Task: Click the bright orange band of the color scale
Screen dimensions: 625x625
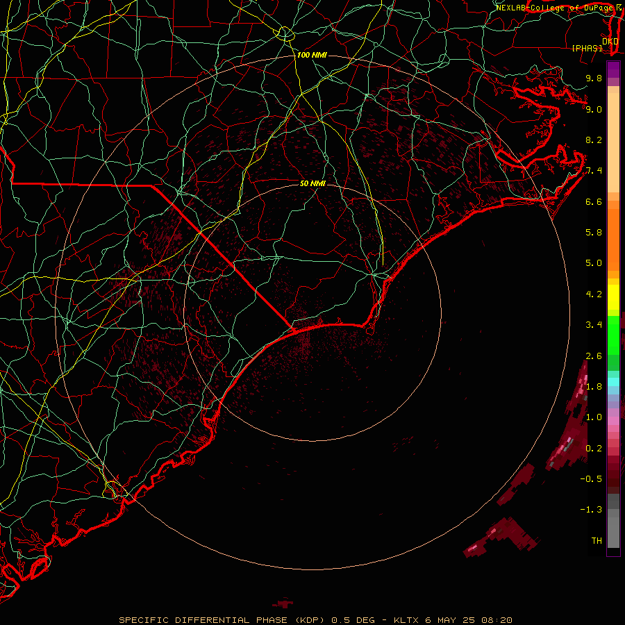Action: click(x=613, y=240)
